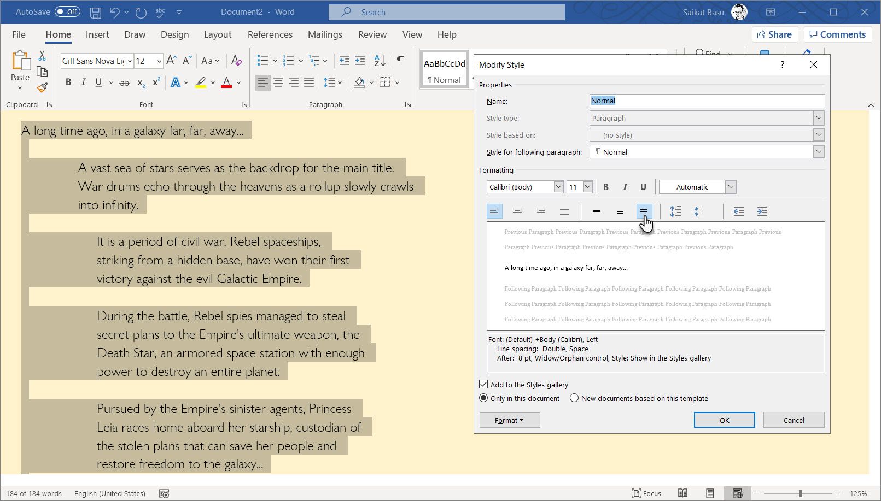
Task: Switch to the References ribbon tab
Action: pyautogui.click(x=270, y=34)
